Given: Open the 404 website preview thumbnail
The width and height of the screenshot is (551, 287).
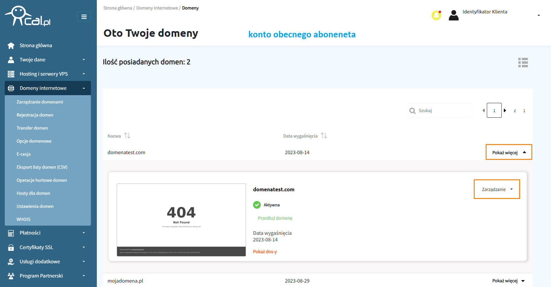Looking at the screenshot, I should [181, 220].
